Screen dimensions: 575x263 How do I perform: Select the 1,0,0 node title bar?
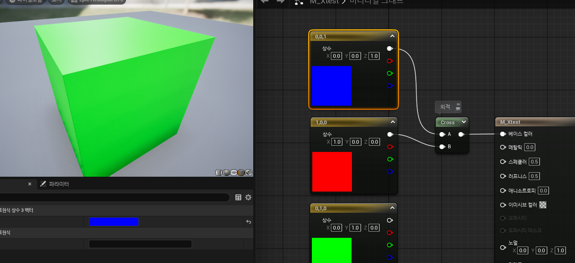coord(354,122)
